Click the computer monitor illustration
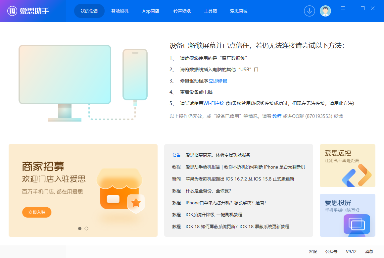 (x=65, y=83)
